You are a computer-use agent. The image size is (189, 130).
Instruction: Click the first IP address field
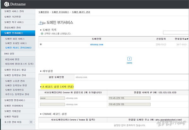[129, 98]
